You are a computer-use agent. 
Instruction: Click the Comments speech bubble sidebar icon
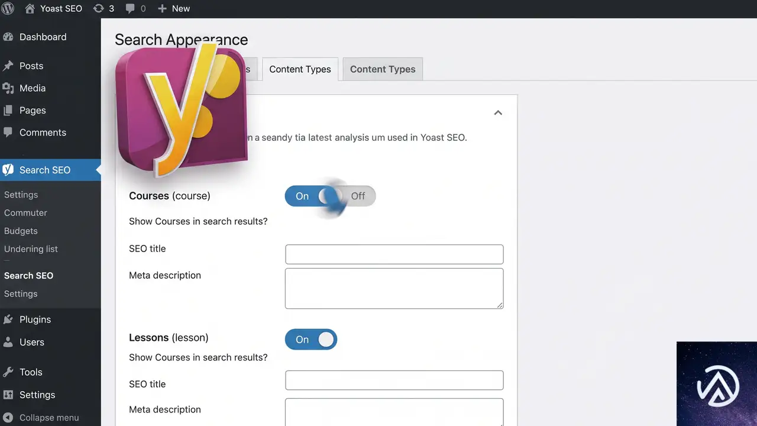[x=8, y=133]
